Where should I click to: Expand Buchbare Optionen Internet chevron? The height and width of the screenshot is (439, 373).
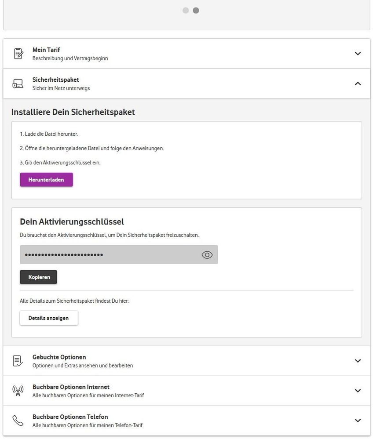pyautogui.click(x=358, y=391)
